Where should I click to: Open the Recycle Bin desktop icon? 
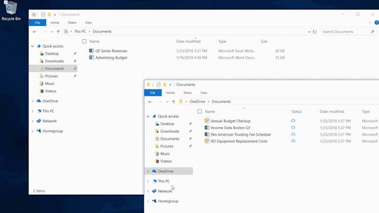11,11
